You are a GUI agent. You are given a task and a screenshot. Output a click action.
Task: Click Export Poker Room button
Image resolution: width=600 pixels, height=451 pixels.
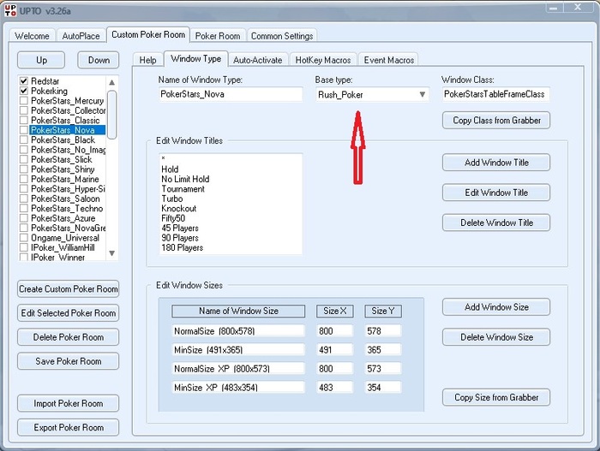(x=68, y=427)
